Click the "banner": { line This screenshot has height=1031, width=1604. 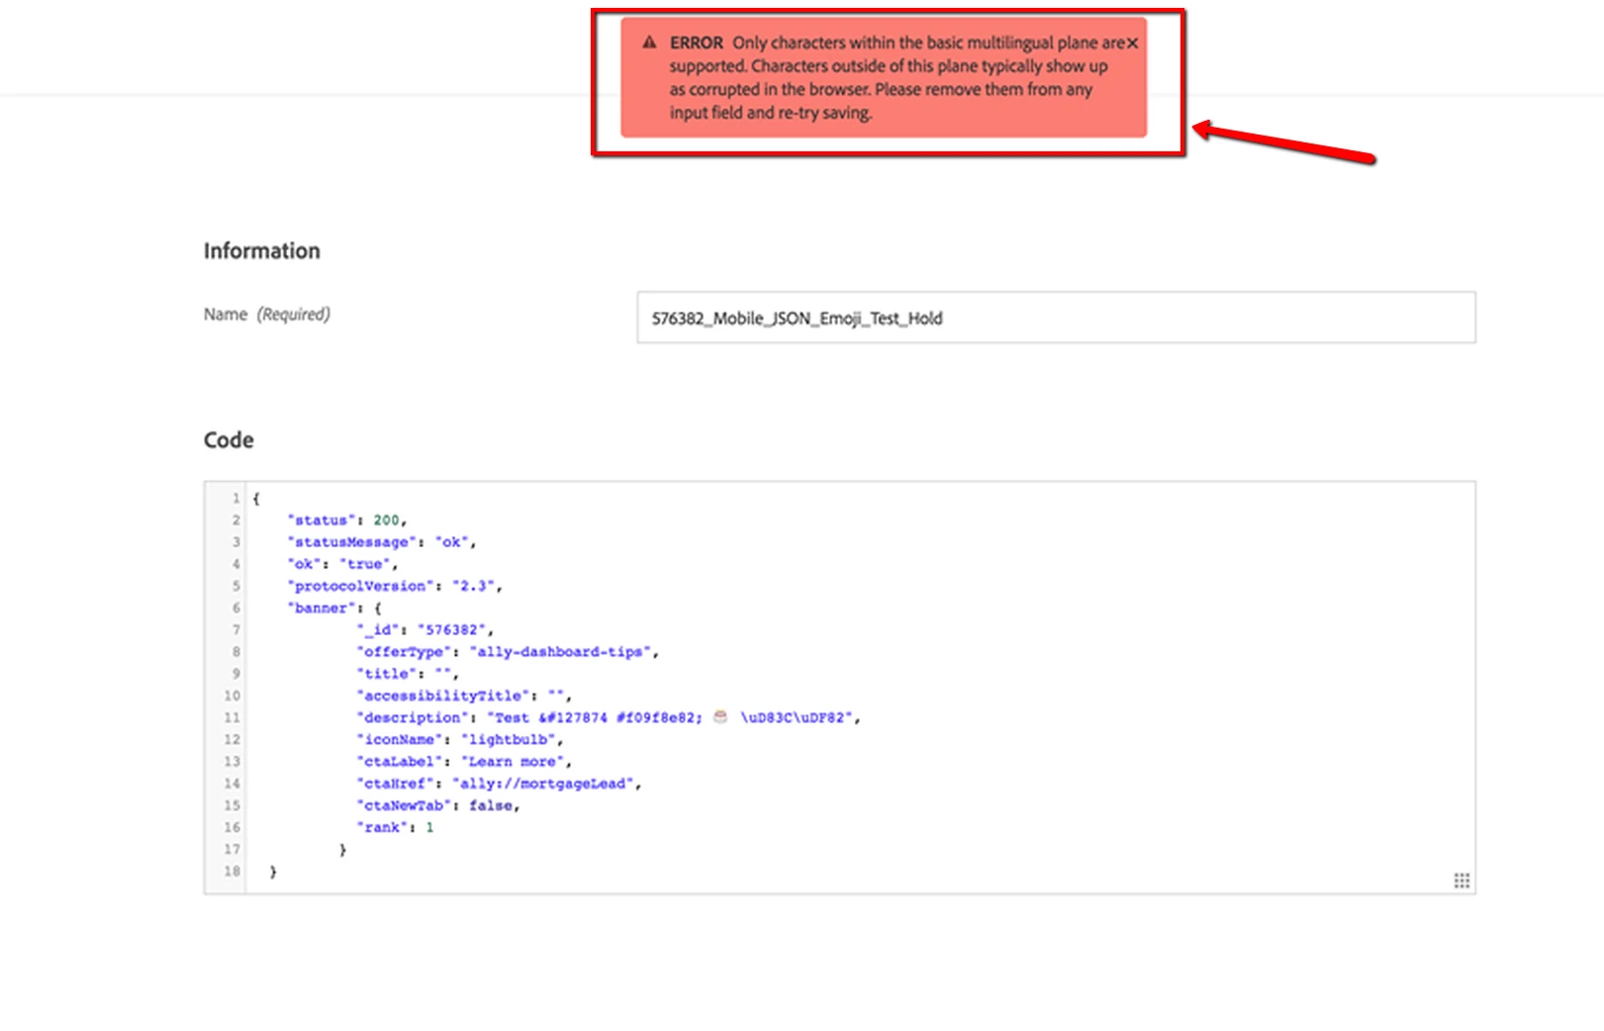[334, 608]
